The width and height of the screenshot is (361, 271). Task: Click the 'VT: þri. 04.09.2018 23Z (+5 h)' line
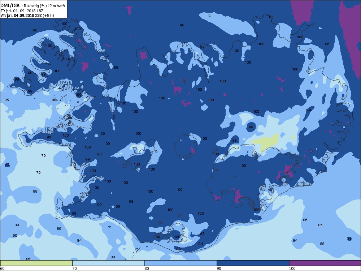27,16
